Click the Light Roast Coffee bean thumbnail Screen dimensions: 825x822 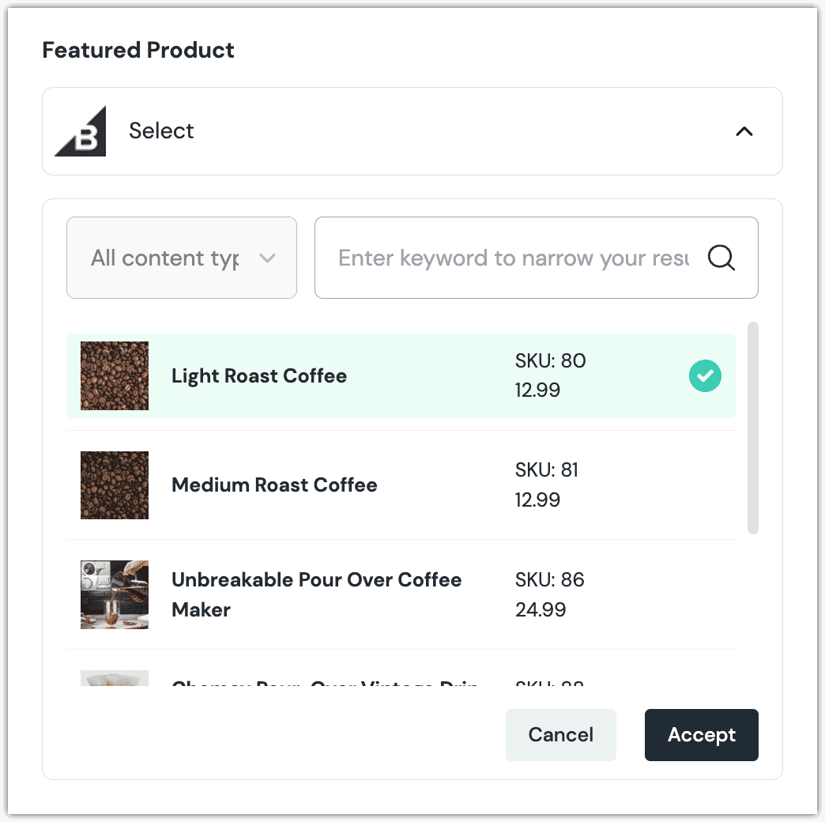point(114,375)
